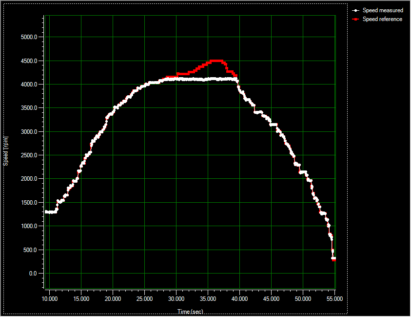
Task: Click the 'Time (sec)' x-axis title
Action: (190, 312)
